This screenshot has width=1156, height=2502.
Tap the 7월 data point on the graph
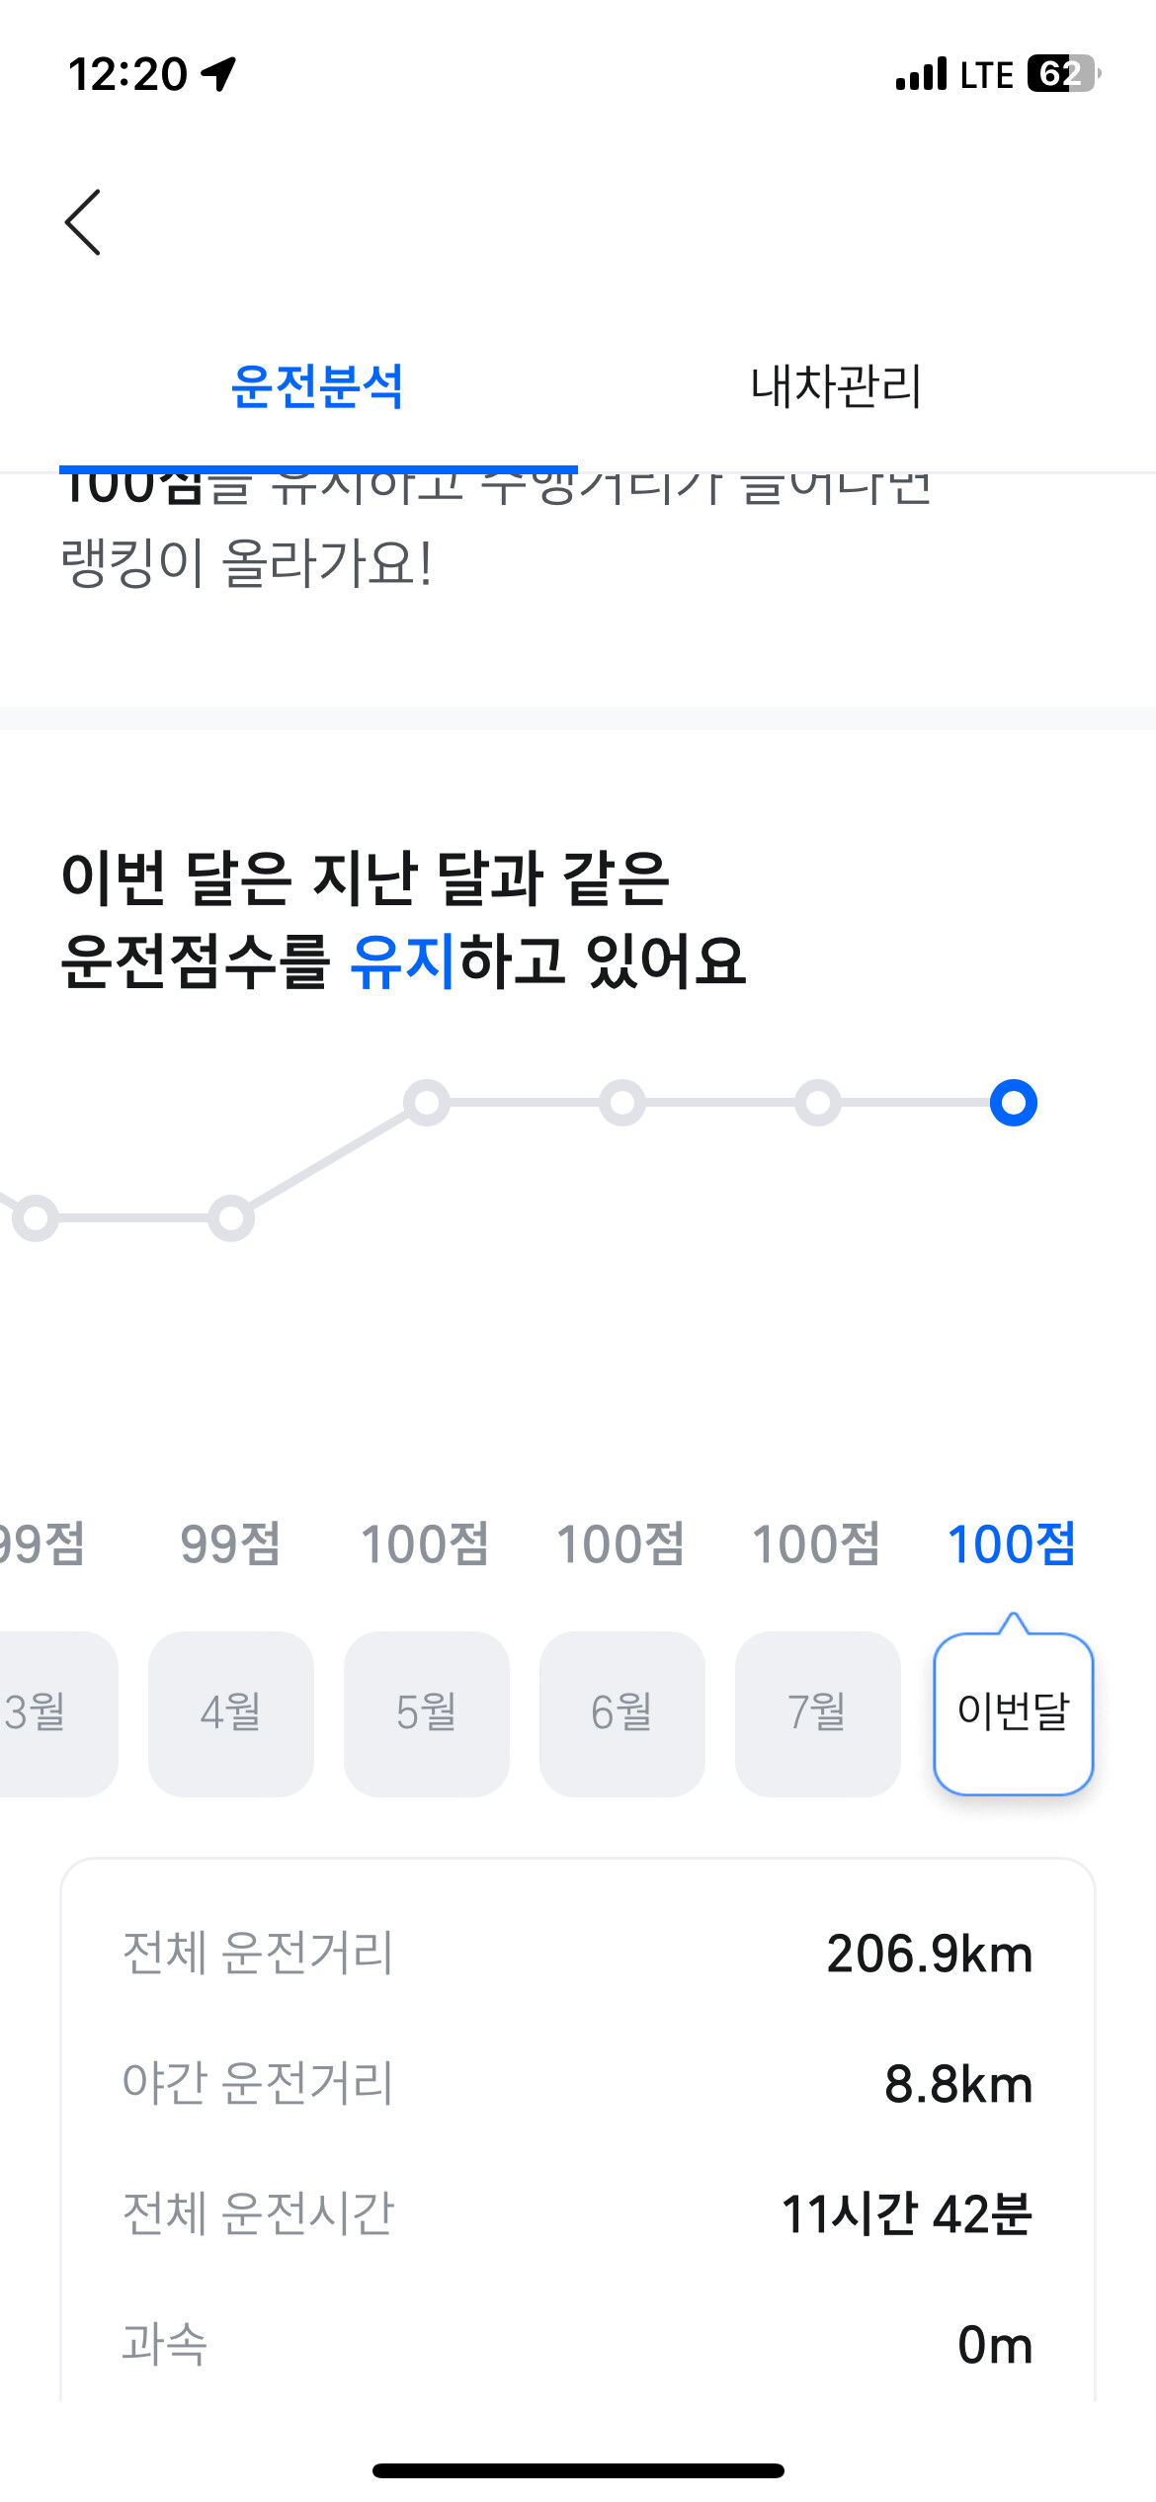(x=818, y=1103)
